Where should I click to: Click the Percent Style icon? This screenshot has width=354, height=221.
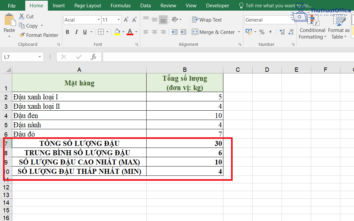click(x=261, y=32)
